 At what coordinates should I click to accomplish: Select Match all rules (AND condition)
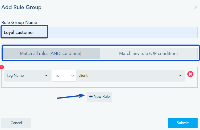[51, 53]
